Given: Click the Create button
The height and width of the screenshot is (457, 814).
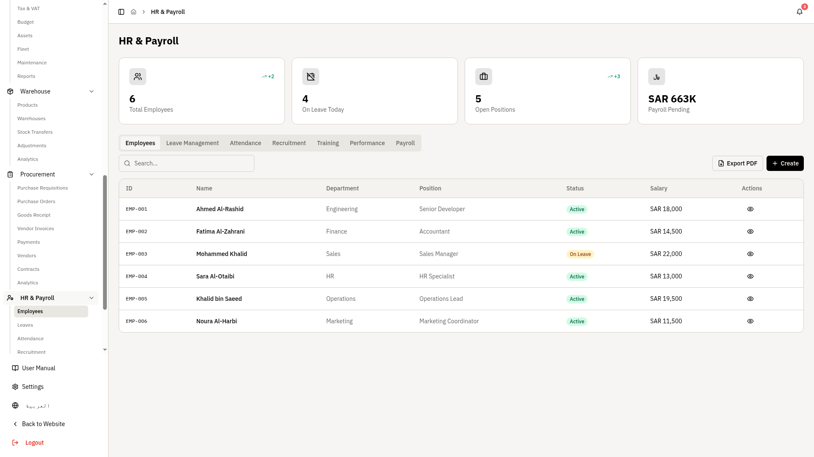Looking at the screenshot, I should [785, 163].
